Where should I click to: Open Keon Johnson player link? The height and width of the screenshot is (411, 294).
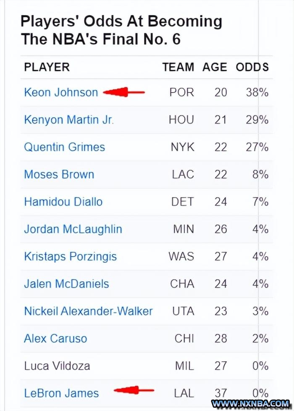61,93
